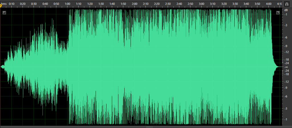This screenshot has width=292, height=128.
Task: Jump to 4:00 on the time ruler
Action: (x=269, y=4)
